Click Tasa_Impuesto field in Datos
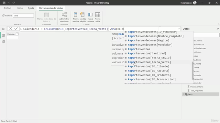Image resolution: width=220 pixels, height=123 pixels. point(196,91)
